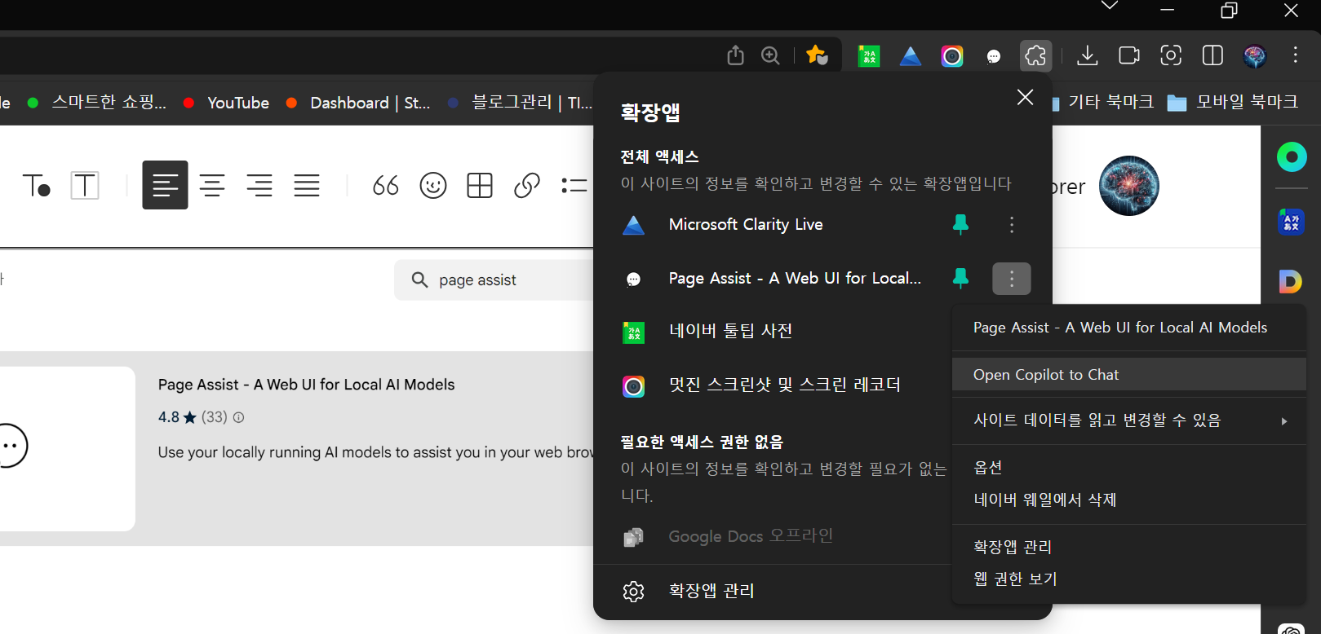Select Microsoft Clarity Live in extensions list
The width and height of the screenshot is (1321, 634).
[746, 225]
